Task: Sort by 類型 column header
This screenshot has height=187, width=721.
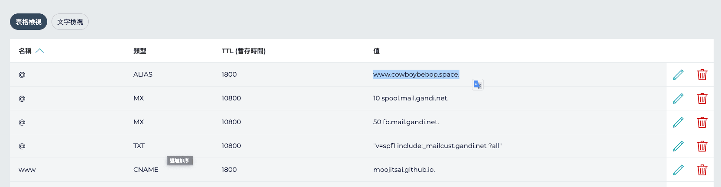Action: click(140, 51)
